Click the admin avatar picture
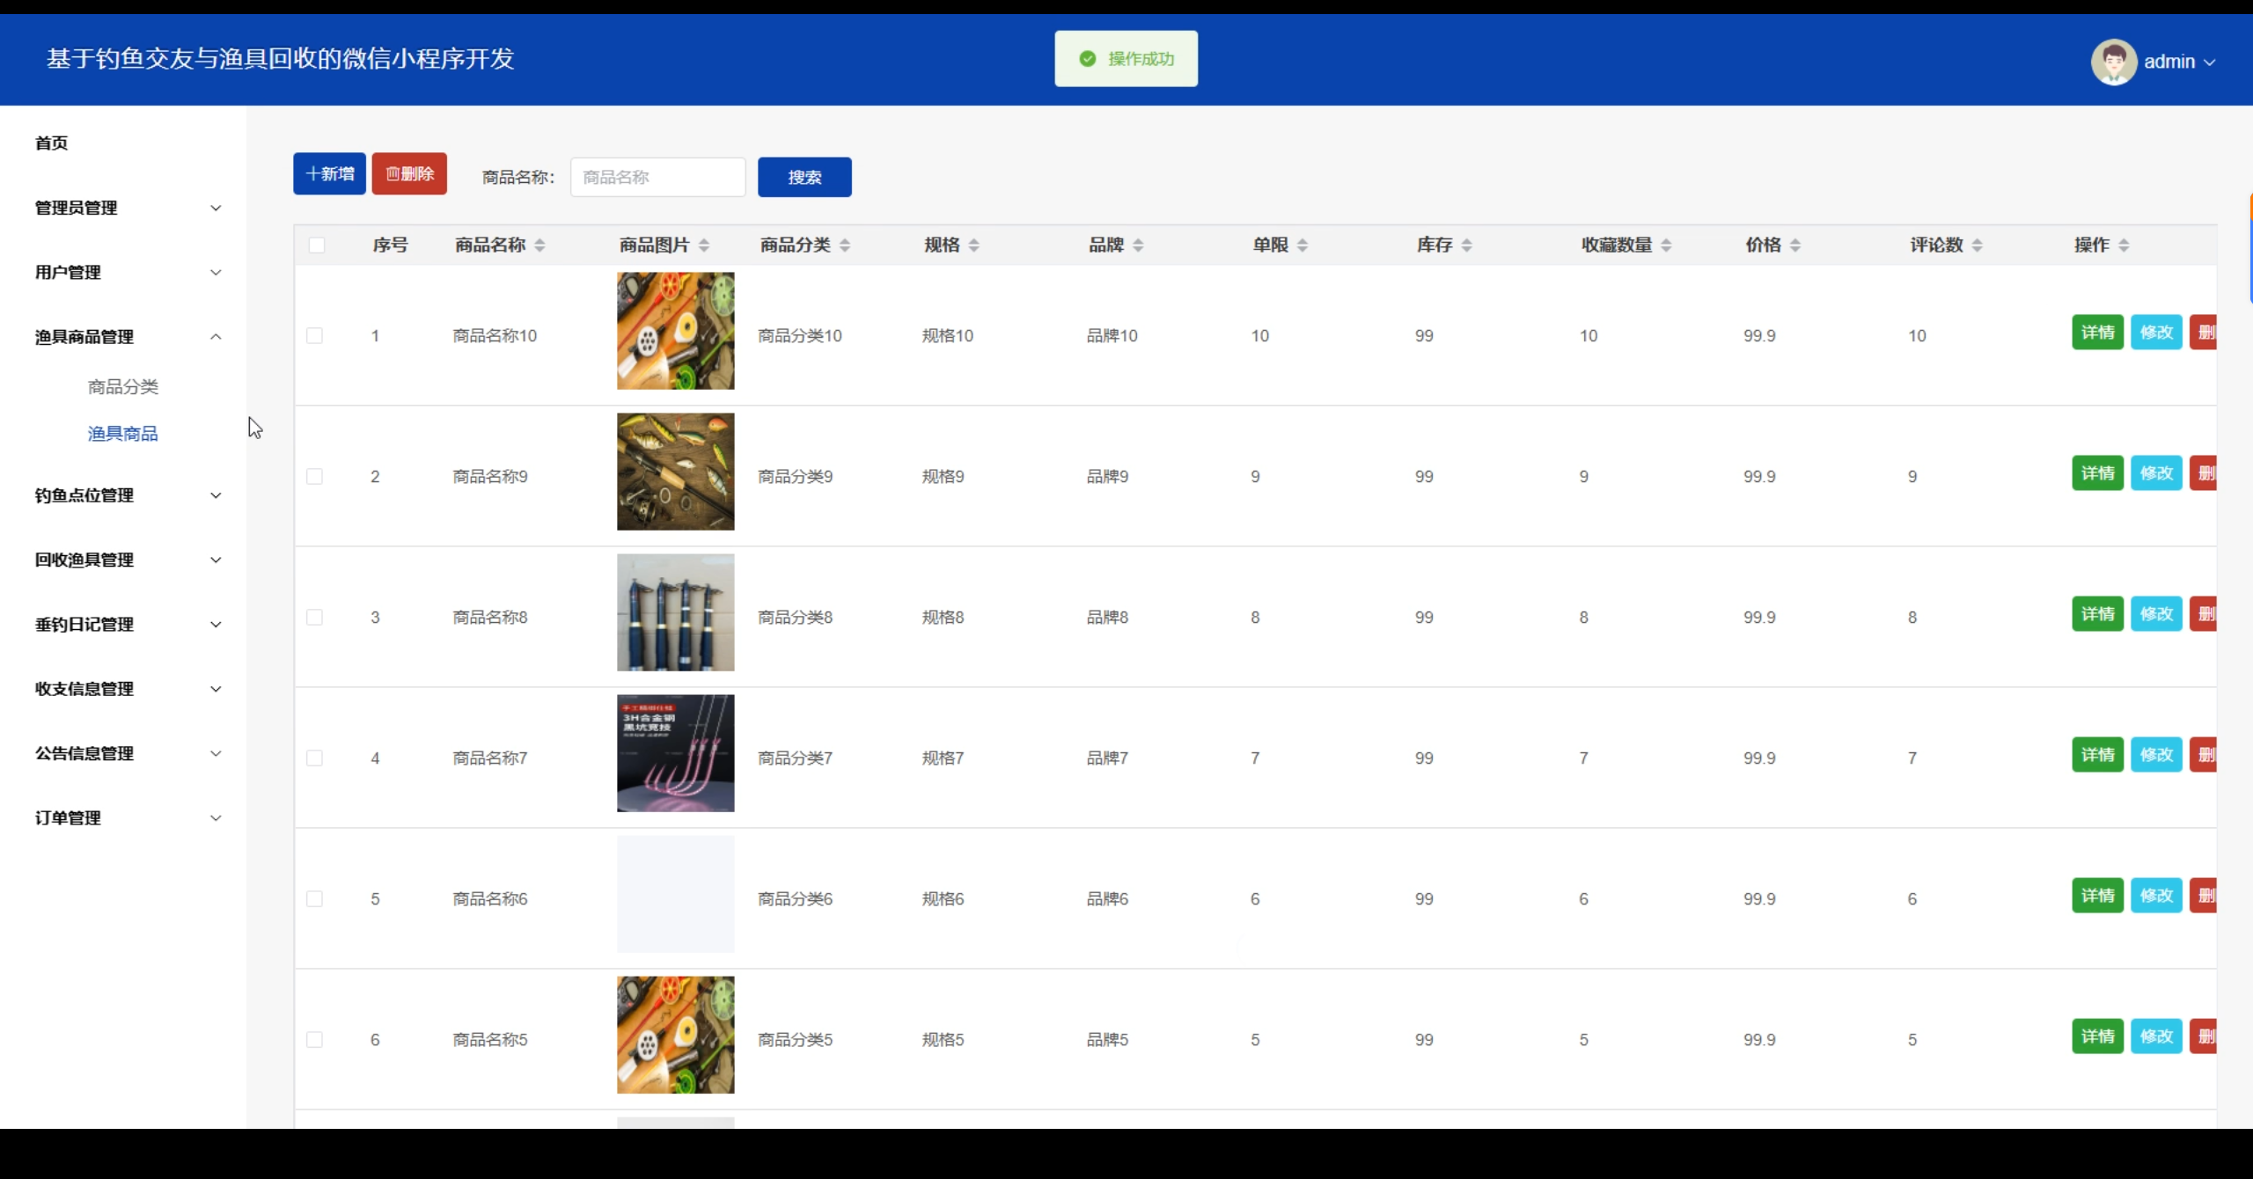 coord(2113,62)
